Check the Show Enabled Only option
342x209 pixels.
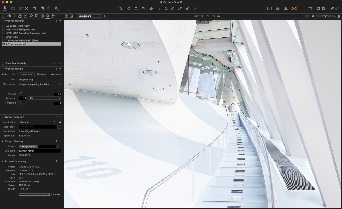[3, 63]
